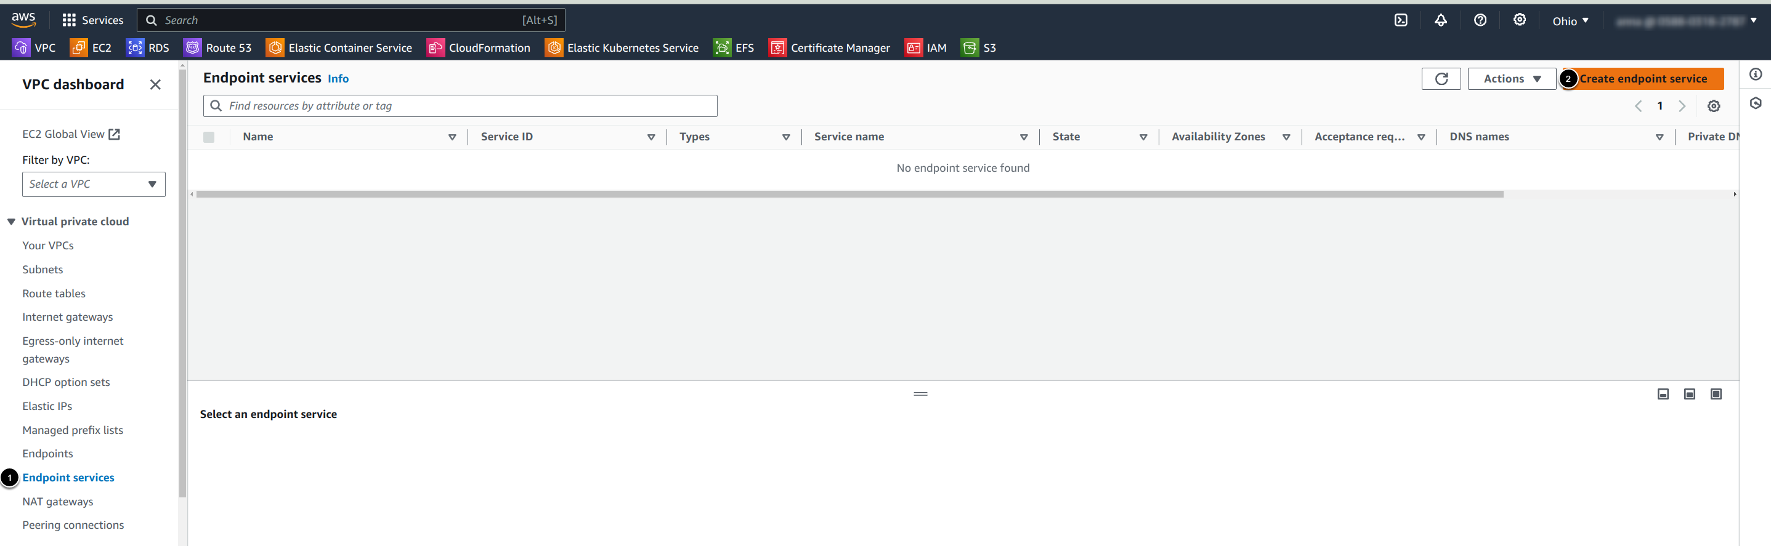Open the notifications bell
This screenshot has width=1771, height=546.
tap(1440, 20)
